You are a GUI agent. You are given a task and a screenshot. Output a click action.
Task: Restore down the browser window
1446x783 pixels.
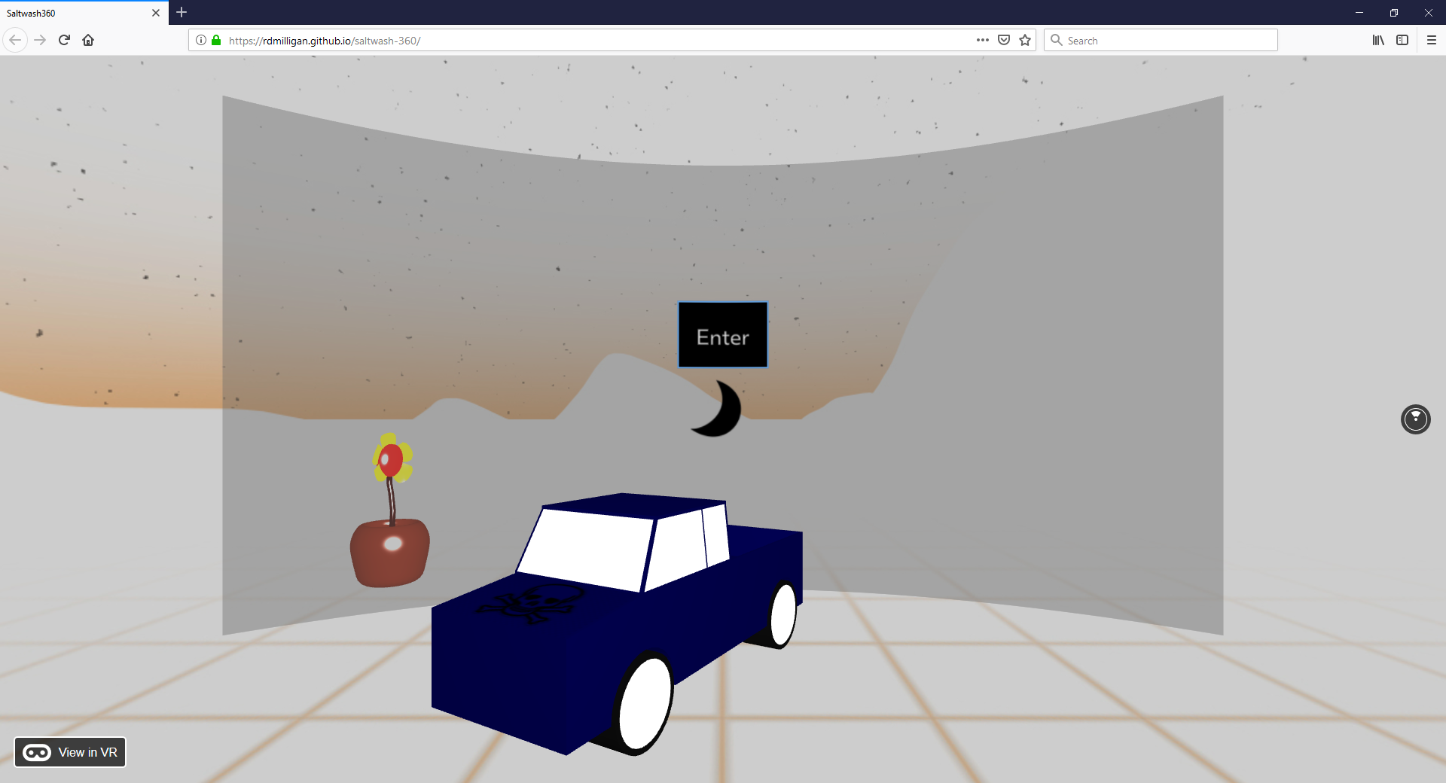[x=1394, y=12]
